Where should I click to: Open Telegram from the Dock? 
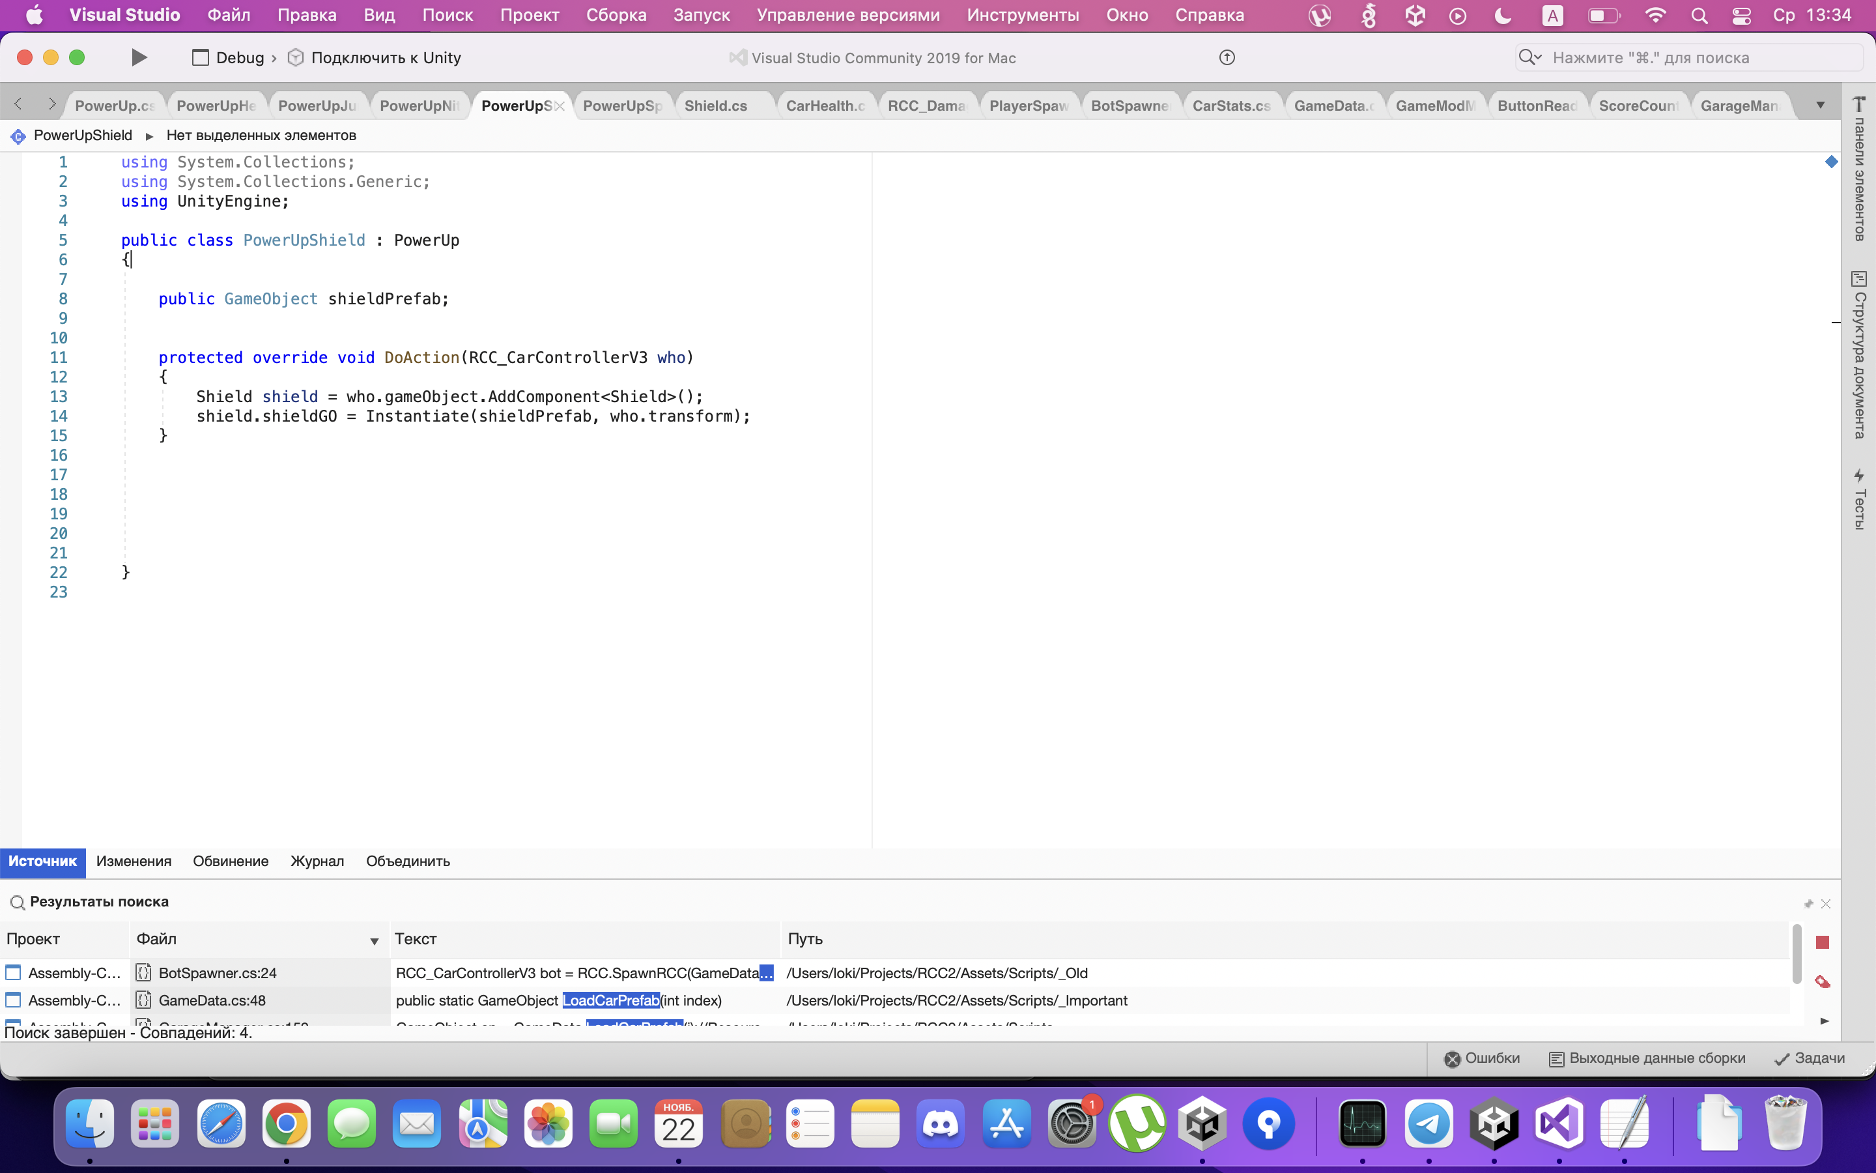(x=1428, y=1123)
